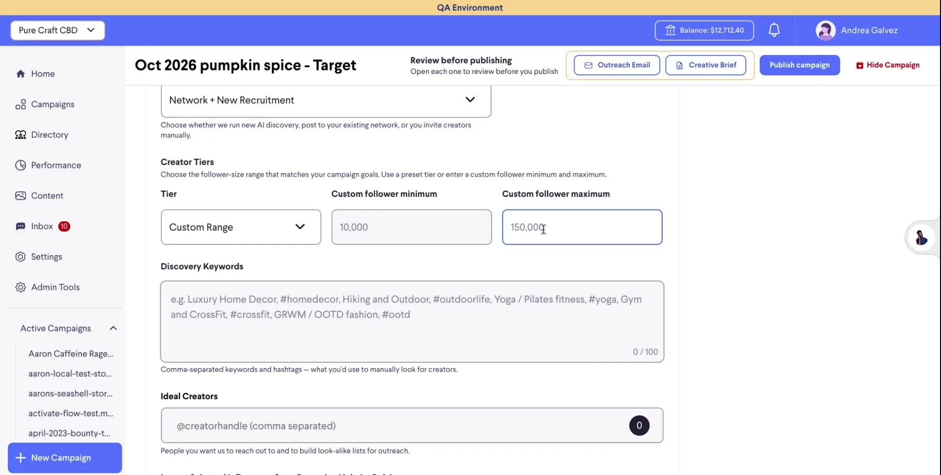Image resolution: width=941 pixels, height=475 pixels.
Task: Open aaron-local-test-sto campaign
Action: pyautogui.click(x=70, y=374)
